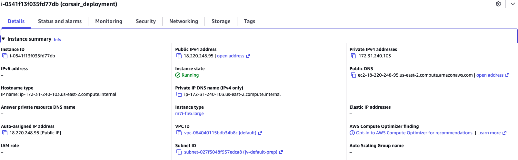The height and width of the screenshot is (160, 518).
Task: Copy the Public DNS name
Action: (354, 75)
